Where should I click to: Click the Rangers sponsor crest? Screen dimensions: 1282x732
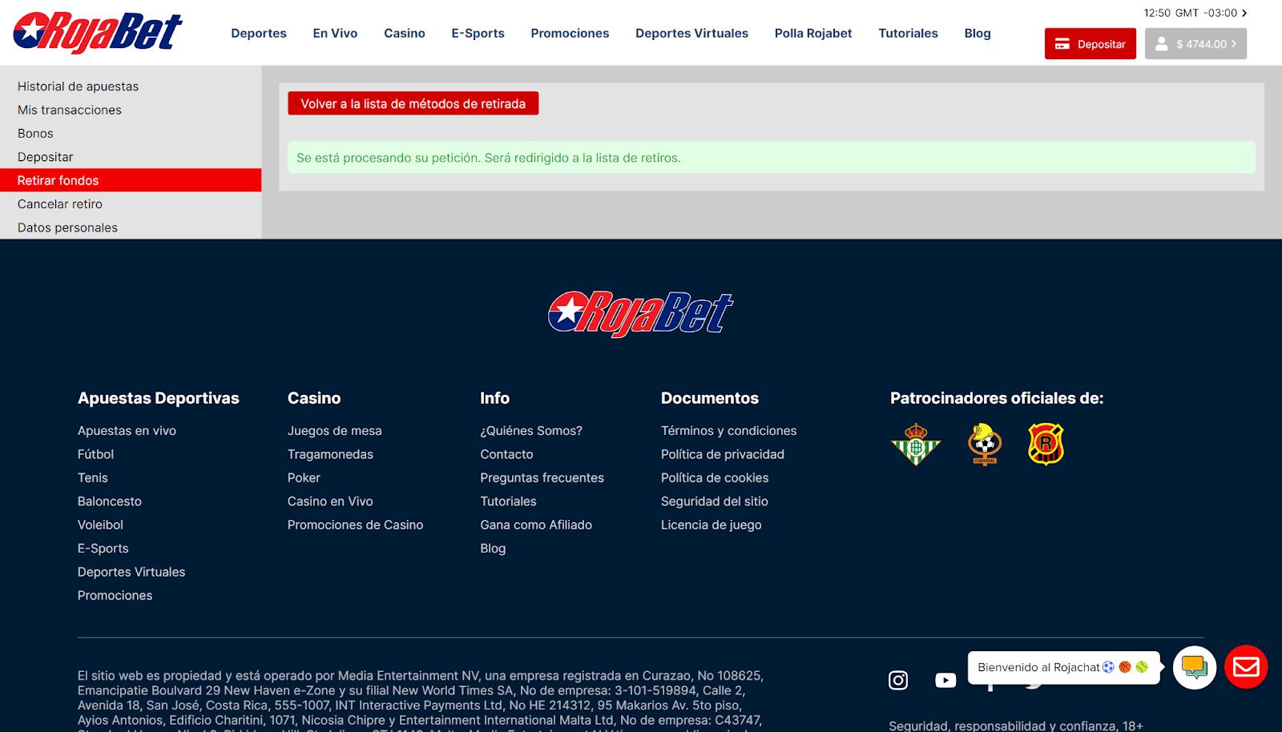click(x=1046, y=444)
